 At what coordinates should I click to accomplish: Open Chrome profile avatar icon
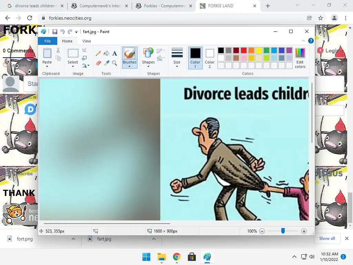click(x=334, y=18)
